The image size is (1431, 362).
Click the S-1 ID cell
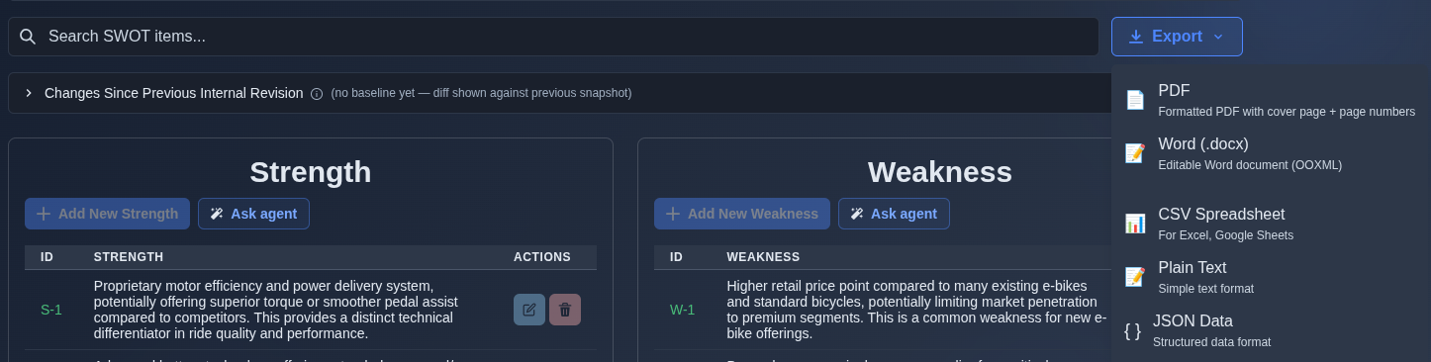click(x=51, y=310)
